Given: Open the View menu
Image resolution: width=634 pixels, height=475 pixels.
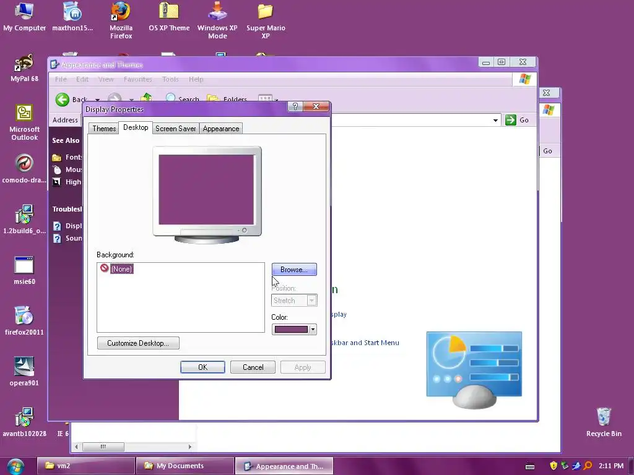Looking at the screenshot, I should [x=106, y=79].
